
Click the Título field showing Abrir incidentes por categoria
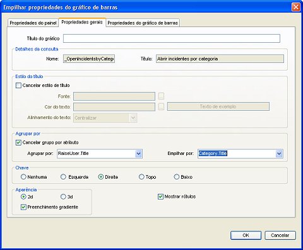coord(220,59)
